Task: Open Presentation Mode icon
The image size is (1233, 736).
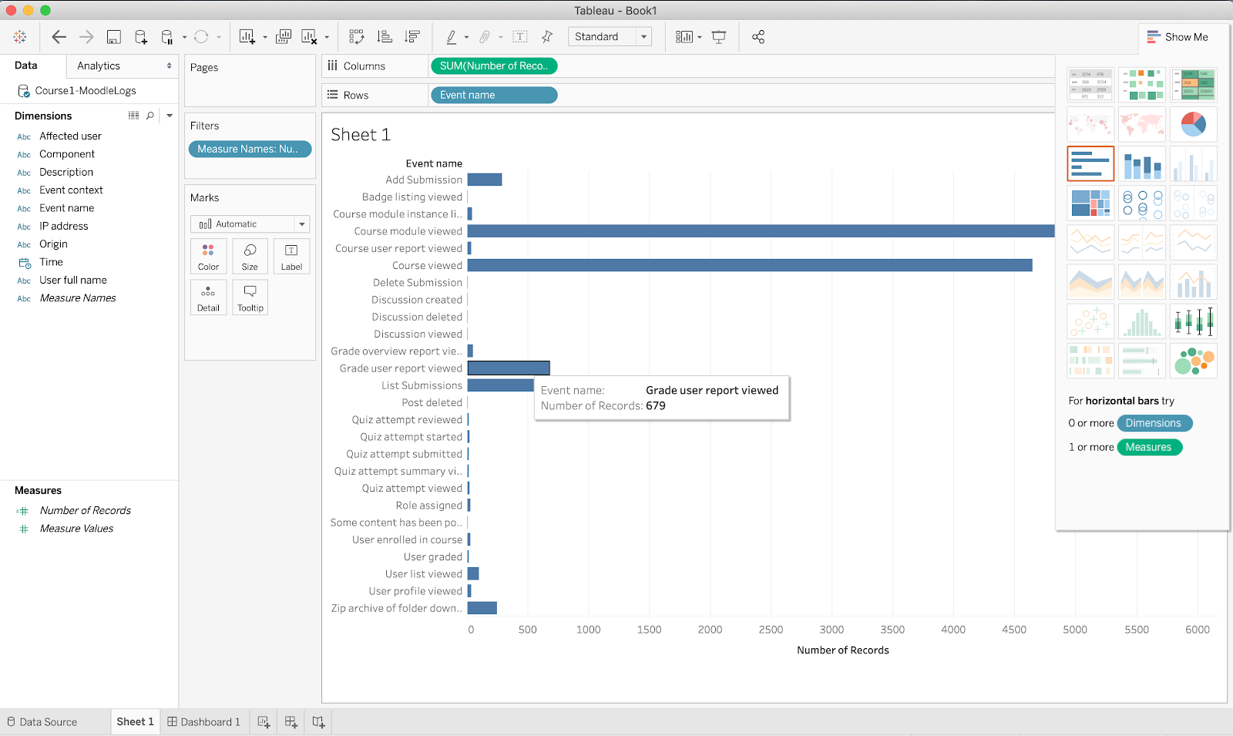Action: click(x=719, y=37)
